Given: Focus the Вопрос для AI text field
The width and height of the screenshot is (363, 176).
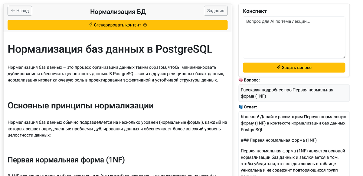Looking at the screenshot, I should (x=294, y=37).
